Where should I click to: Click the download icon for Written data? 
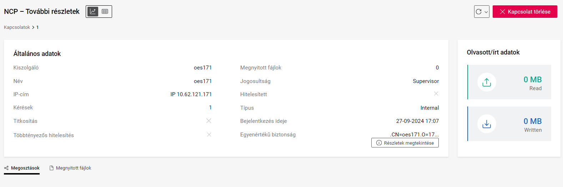(487, 124)
